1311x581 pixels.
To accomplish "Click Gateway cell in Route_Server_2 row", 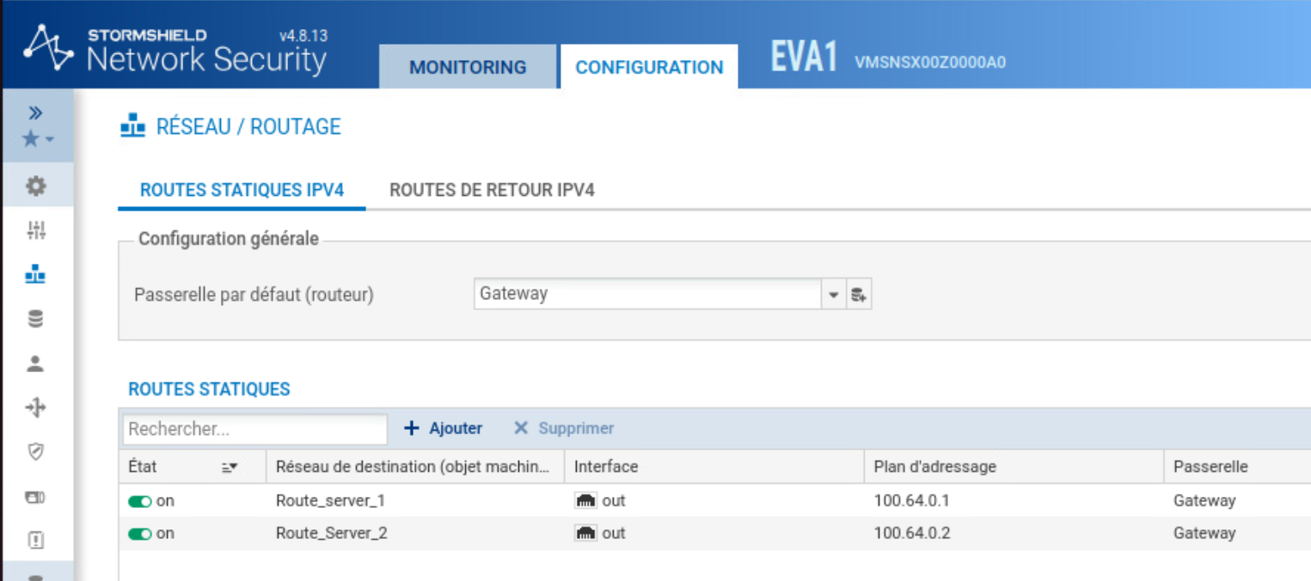I will [x=1204, y=533].
